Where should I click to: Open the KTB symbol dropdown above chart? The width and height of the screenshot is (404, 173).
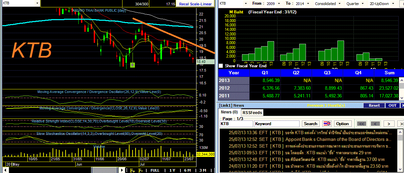click(x=37, y=3)
